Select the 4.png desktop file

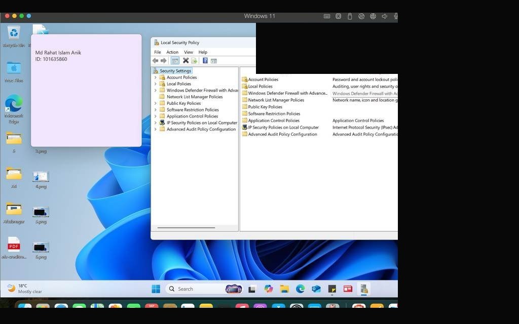coord(41,180)
